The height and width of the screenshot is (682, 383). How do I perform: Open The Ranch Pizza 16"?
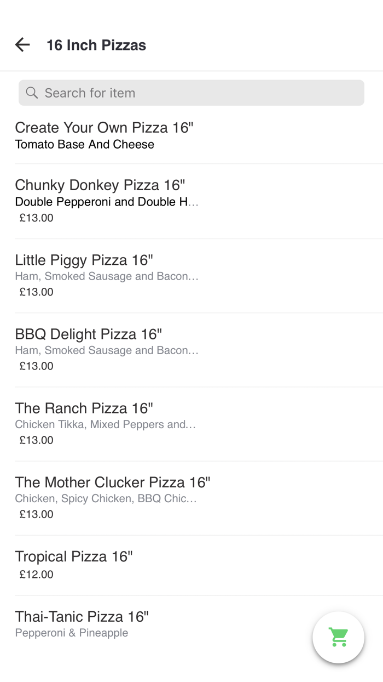click(x=84, y=408)
